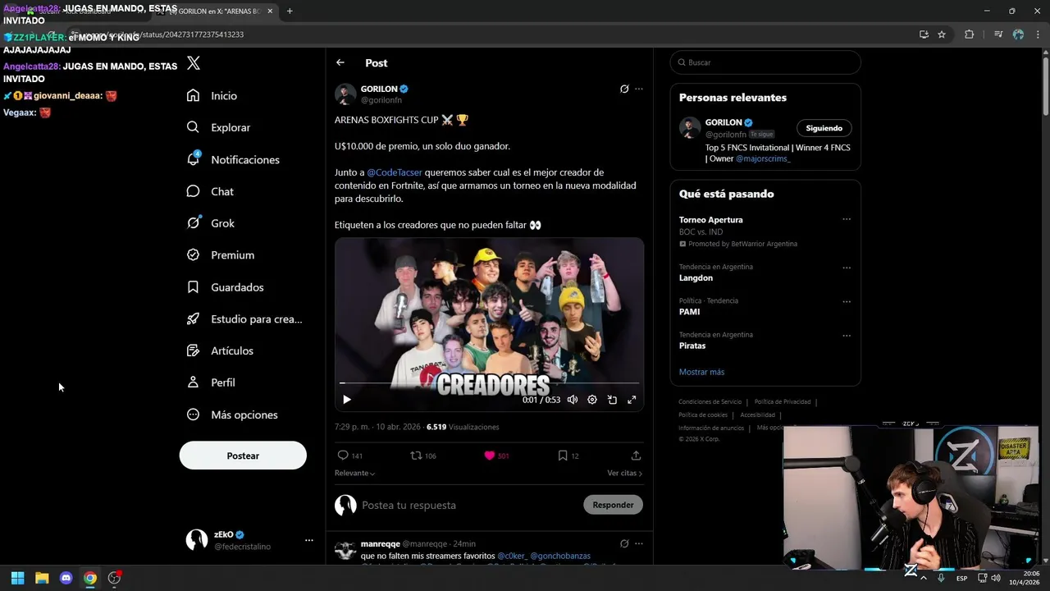The height and width of the screenshot is (591, 1050).
Task: Click the Postea tu respuesta field
Action: [469, 505]
